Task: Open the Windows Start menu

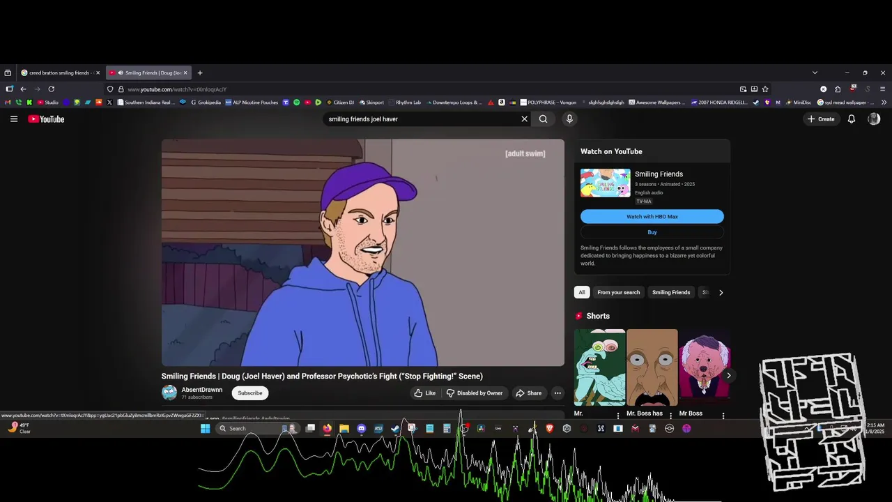Action: [206, 429]
